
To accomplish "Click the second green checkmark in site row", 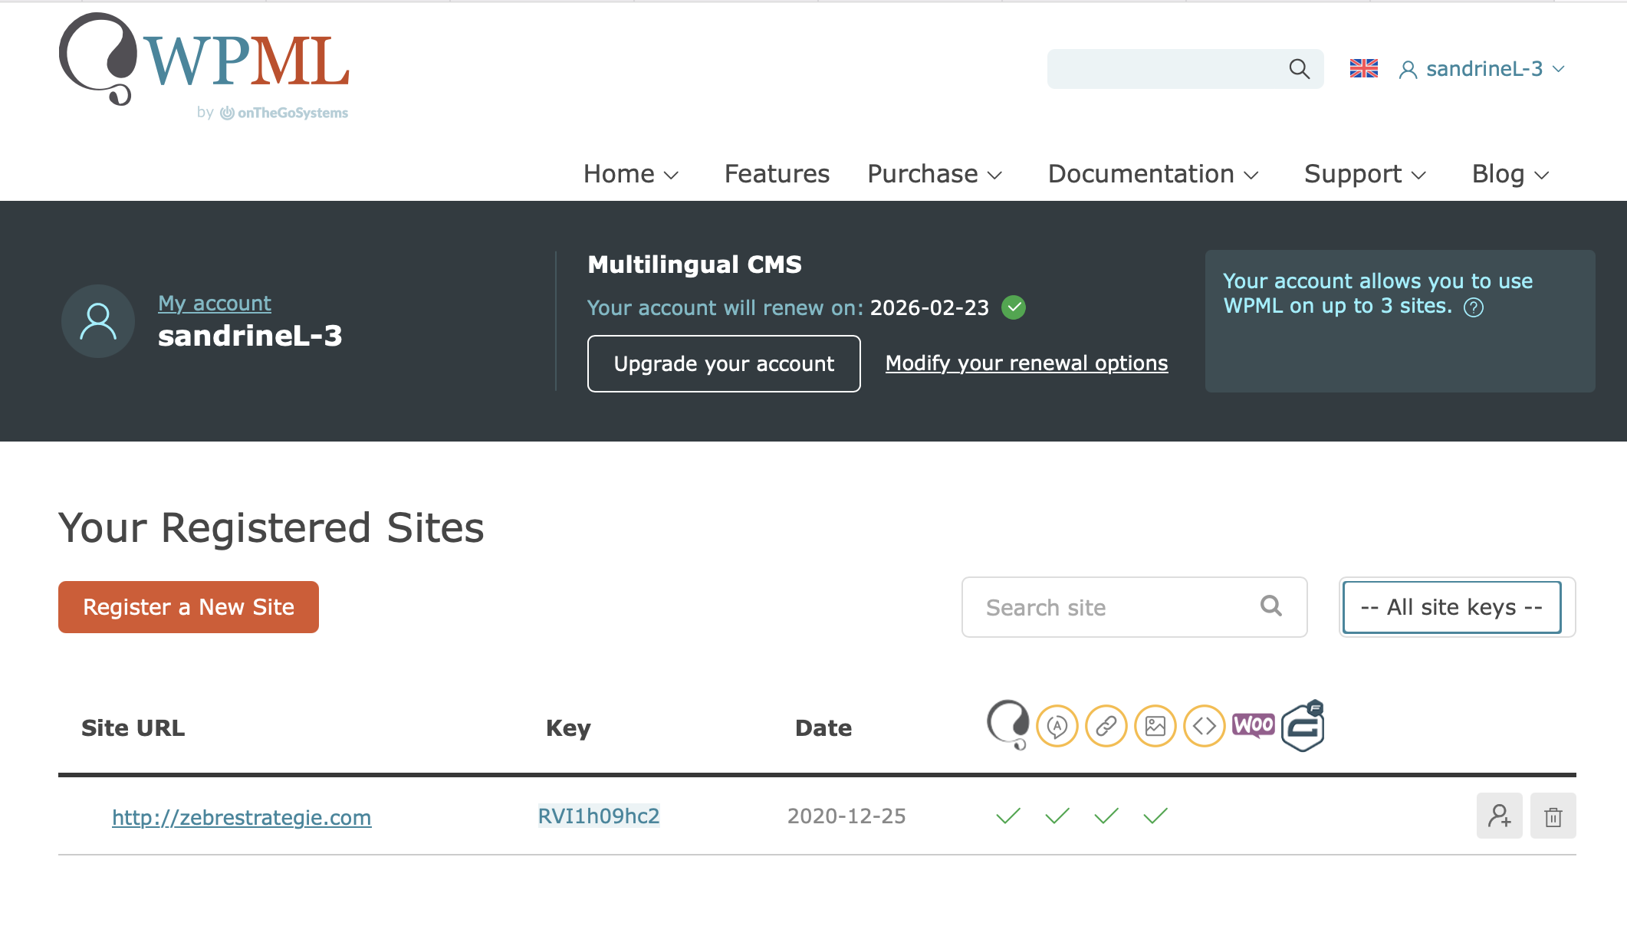I will point(1057,816).
